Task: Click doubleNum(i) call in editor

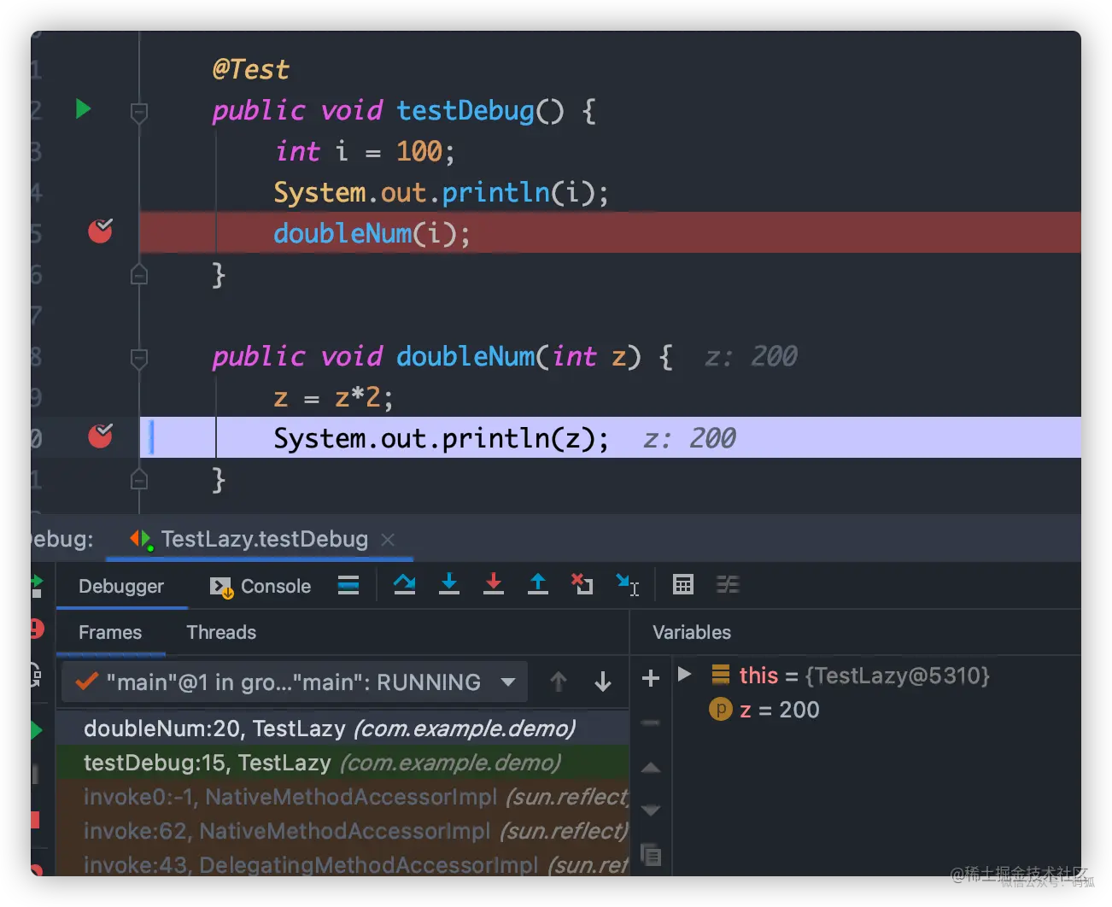Action: pos(372,233)
